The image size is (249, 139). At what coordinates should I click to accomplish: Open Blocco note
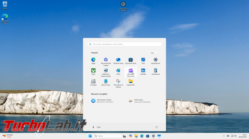click(x=106, y=82)
